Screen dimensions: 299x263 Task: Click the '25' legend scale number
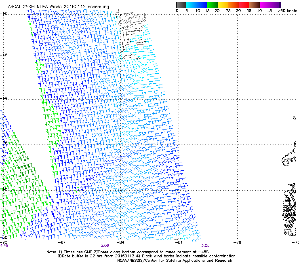[x=228, y=11]
